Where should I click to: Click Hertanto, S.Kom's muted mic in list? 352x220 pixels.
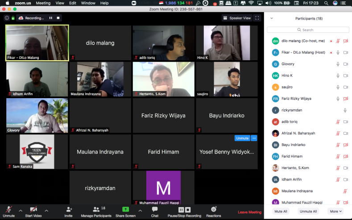338,168
